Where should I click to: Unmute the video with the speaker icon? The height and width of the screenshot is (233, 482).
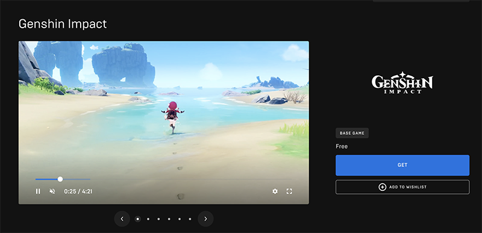[52, 191]
